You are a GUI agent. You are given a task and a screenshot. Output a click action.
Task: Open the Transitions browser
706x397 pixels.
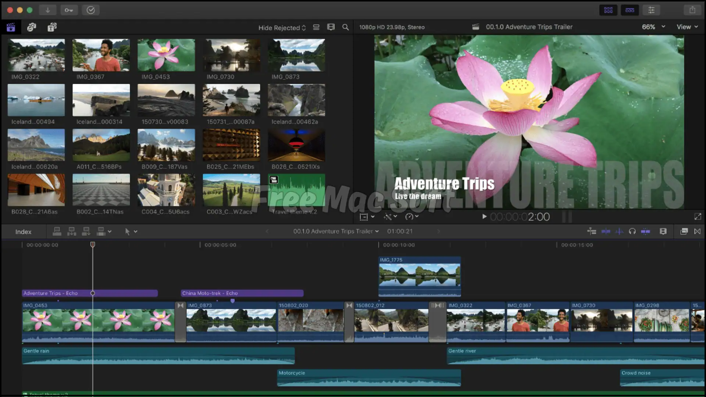click(630, 10)
